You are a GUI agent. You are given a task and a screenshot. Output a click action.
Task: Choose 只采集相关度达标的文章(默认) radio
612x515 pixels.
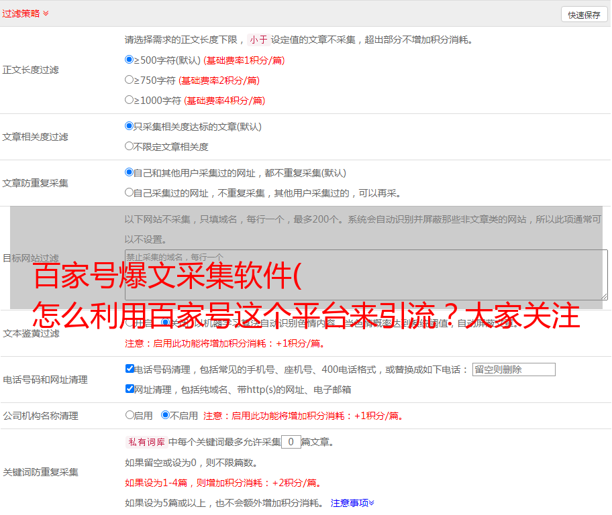point(129,126)
